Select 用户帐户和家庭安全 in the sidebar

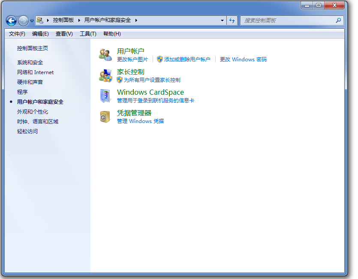40,102
